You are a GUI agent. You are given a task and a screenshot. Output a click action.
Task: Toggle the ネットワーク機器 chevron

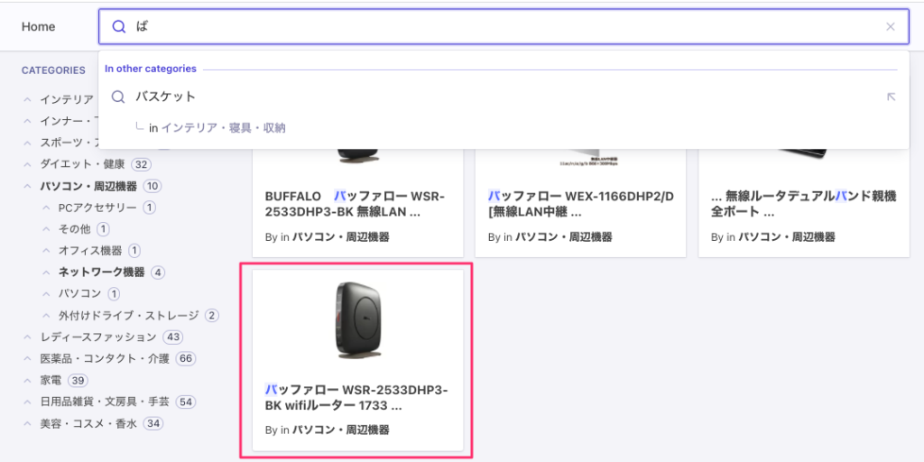pos(46,273)
